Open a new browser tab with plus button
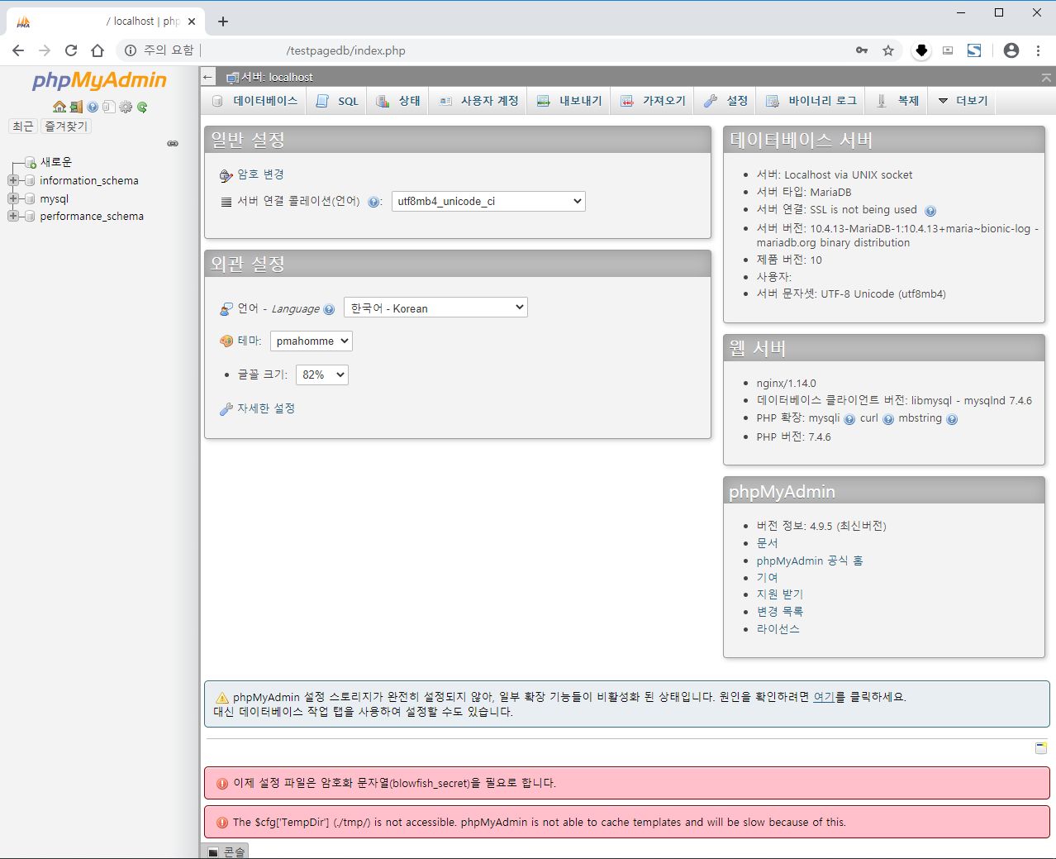The width and height of the screenshot is (1056, 859). click(223, 21)
